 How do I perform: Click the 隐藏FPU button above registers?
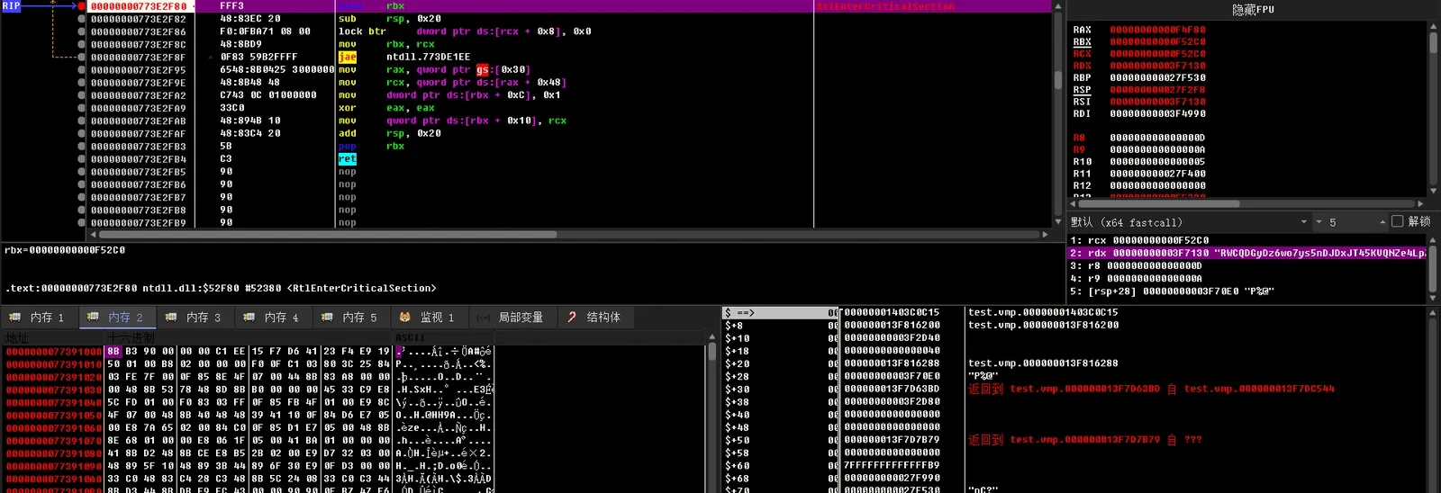[1254, 10]
